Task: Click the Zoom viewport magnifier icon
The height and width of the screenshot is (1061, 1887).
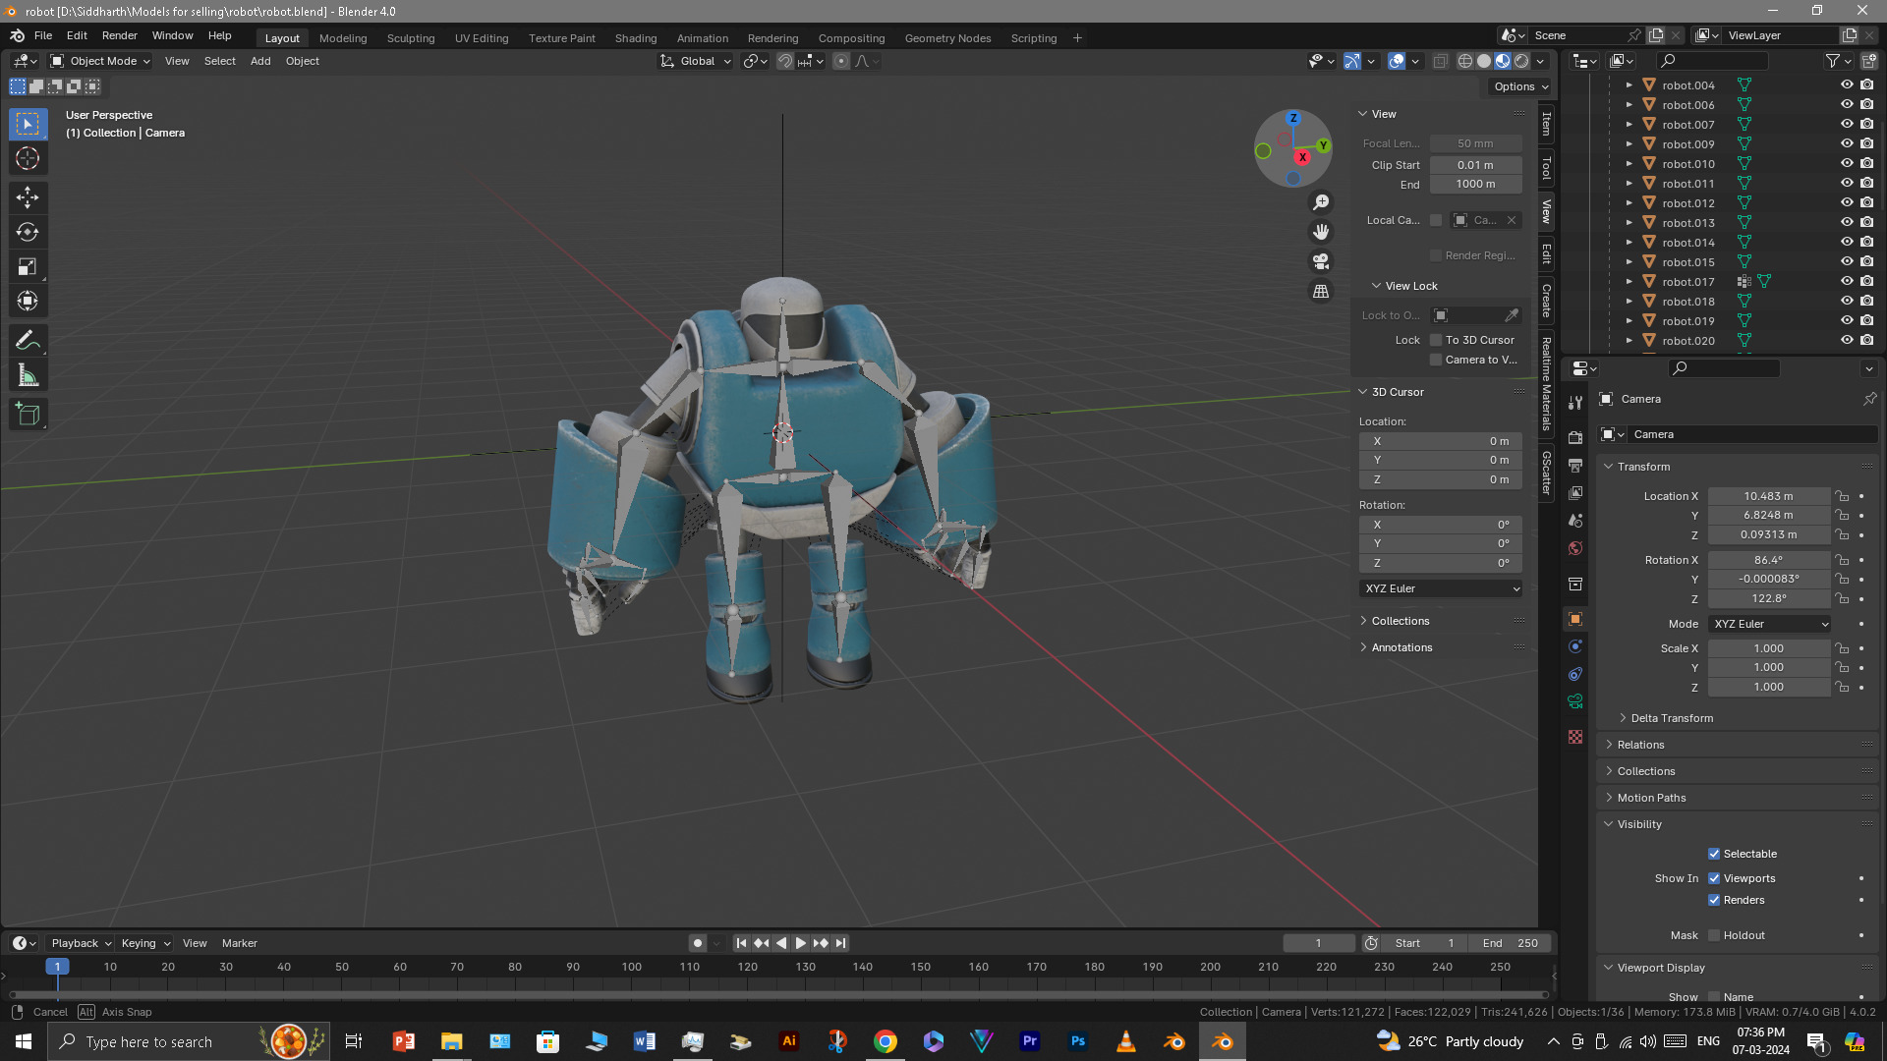Action: (1321, 202)
